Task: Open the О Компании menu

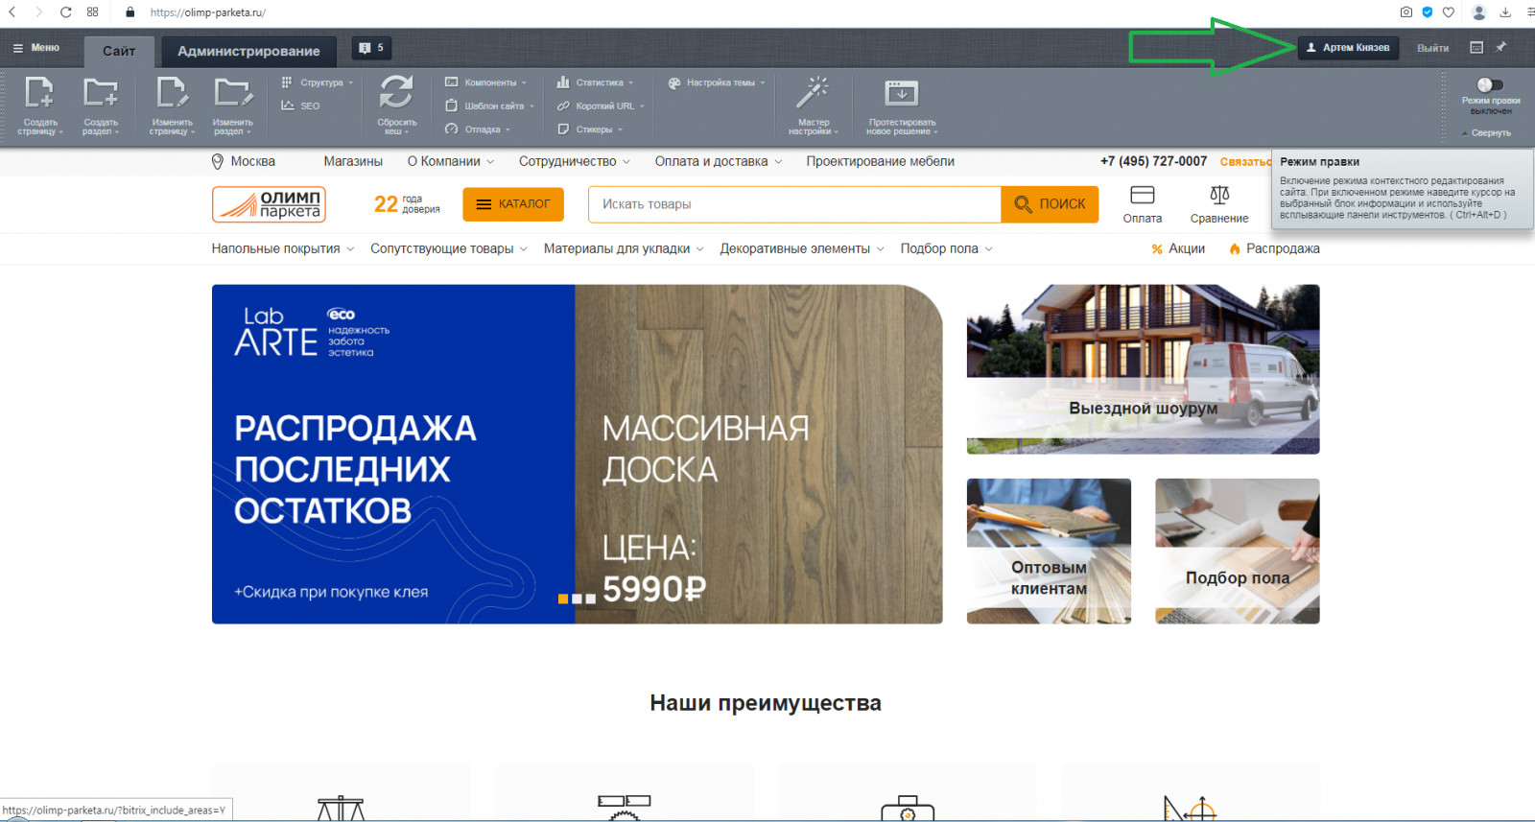Action: (451, 161)
